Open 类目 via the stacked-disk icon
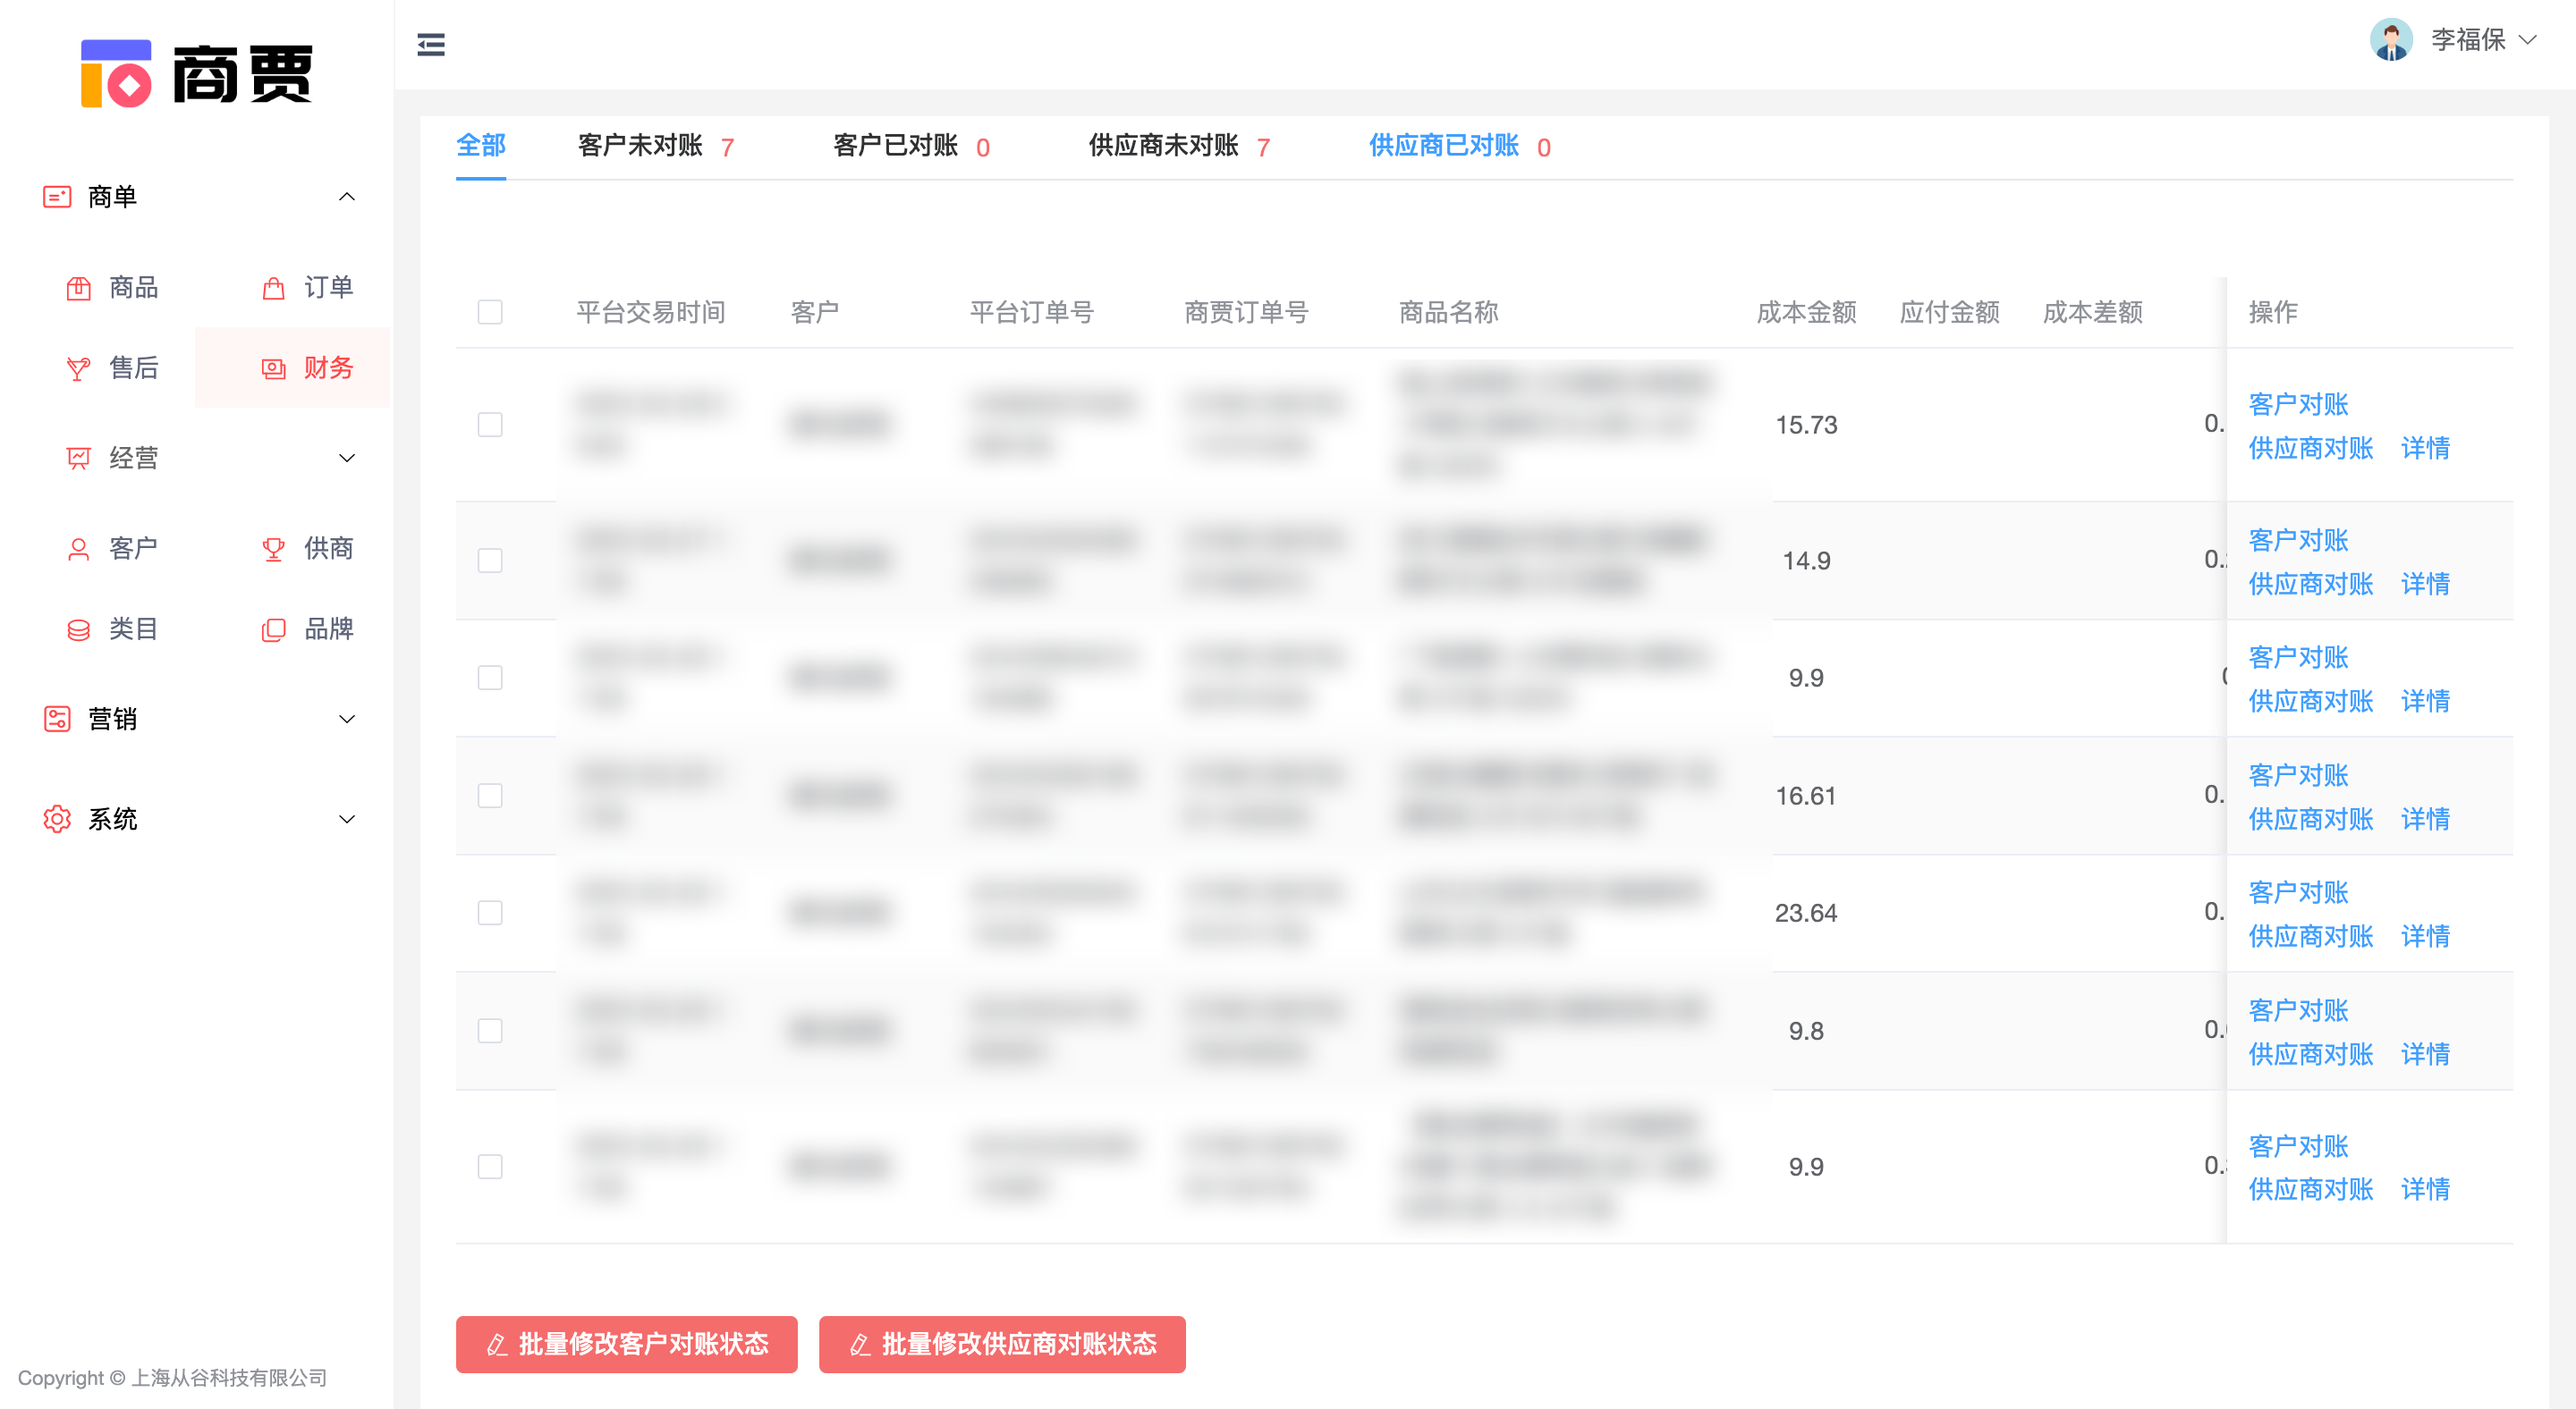Image resolution: width=2576 pixels, height=1409 pixels. (78, 629)
